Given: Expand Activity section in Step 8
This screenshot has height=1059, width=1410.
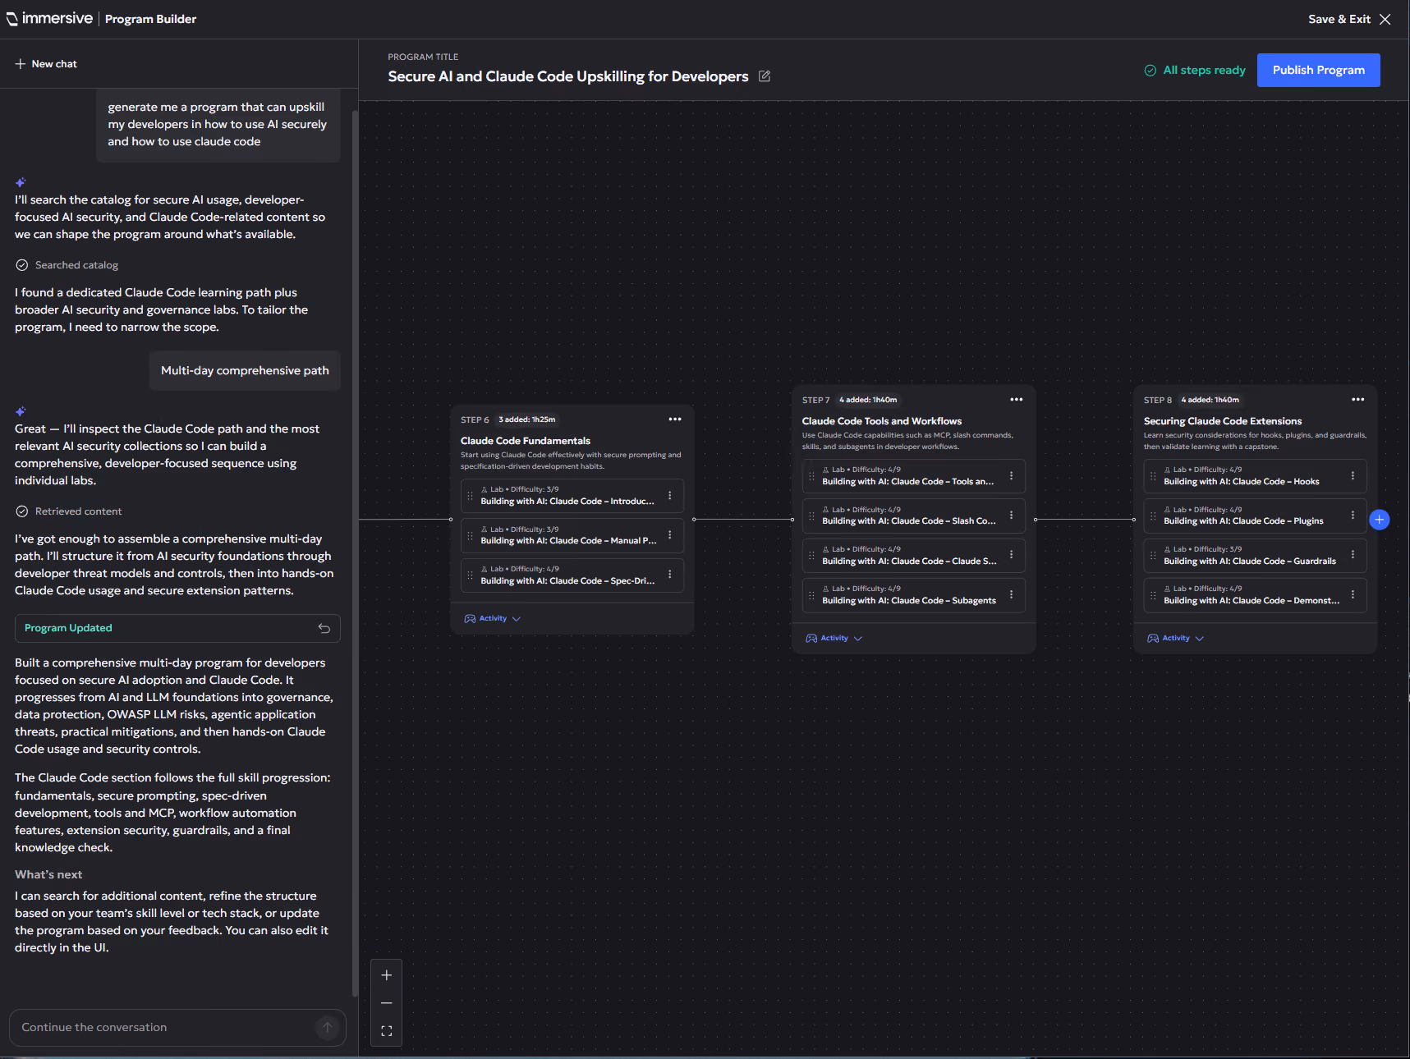Looking at the screenshot, I should pyautogui.click(x=1176, y=639).
